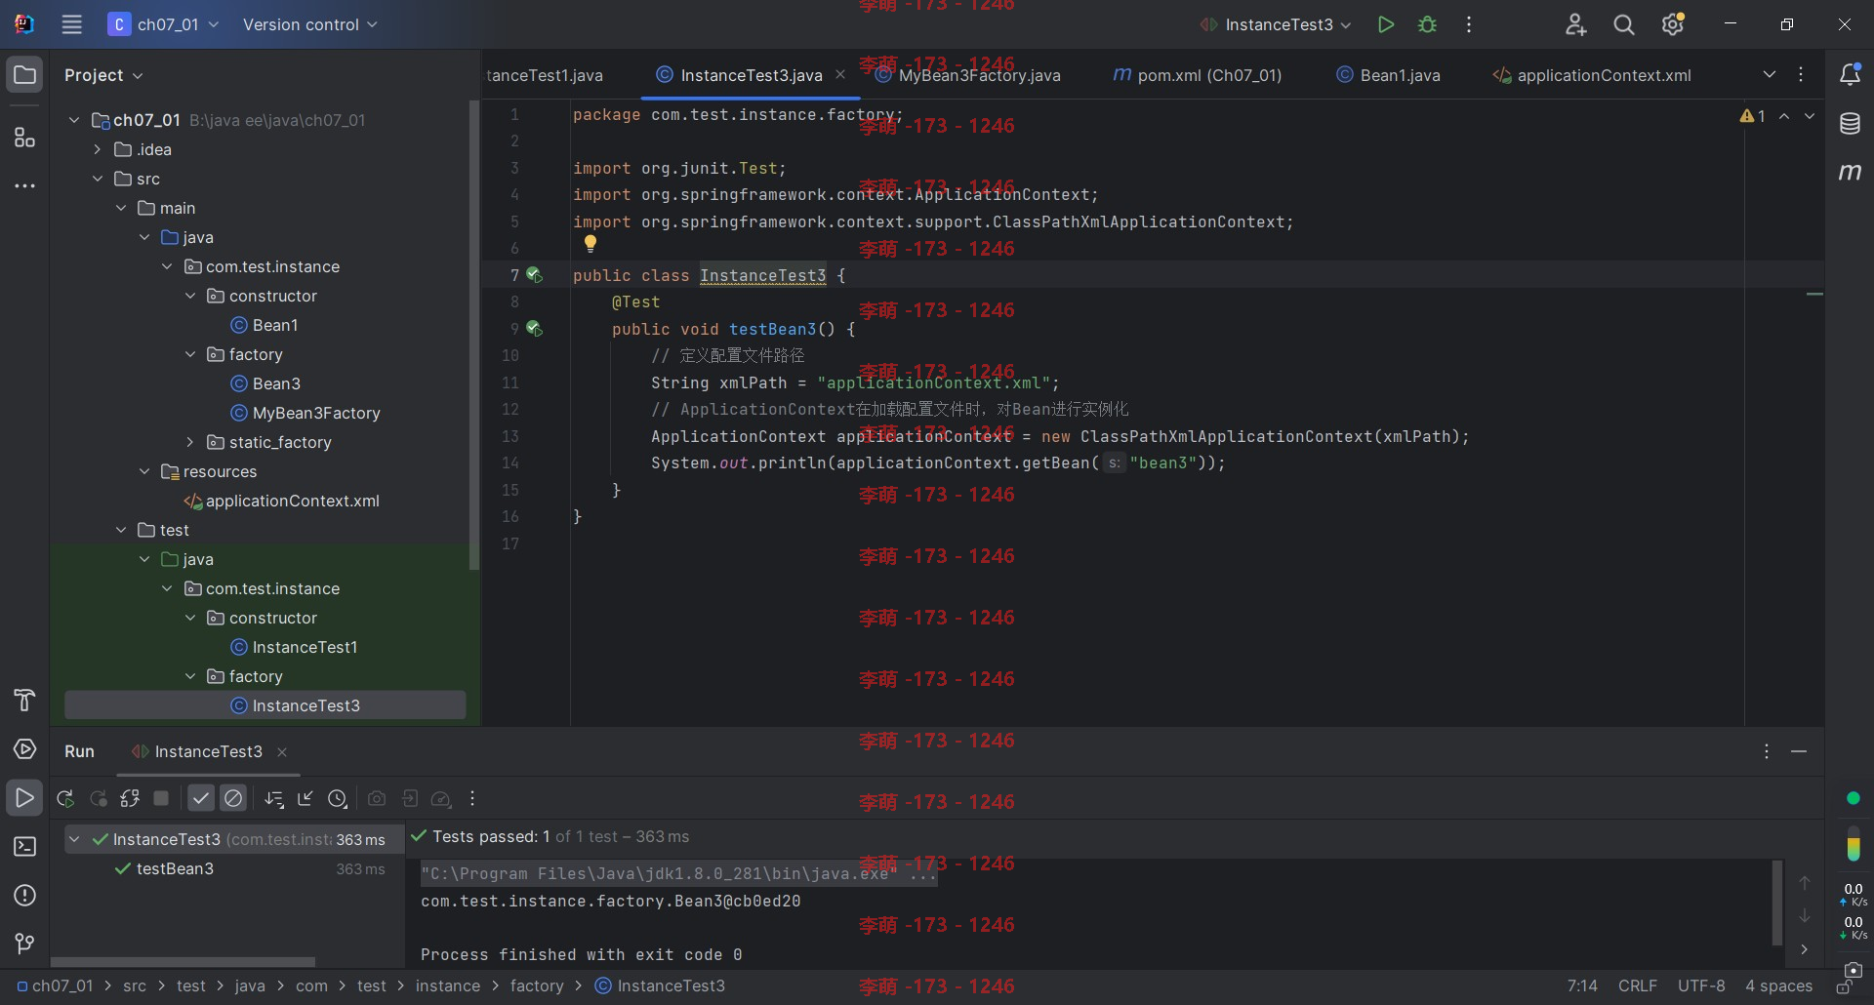Click the 4 spaces indent widget

pos(1778,985)
